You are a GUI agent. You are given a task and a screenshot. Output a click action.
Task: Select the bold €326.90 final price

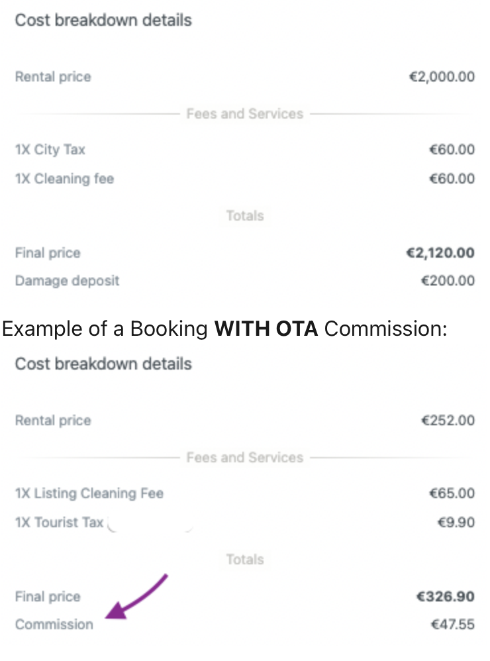444,597
